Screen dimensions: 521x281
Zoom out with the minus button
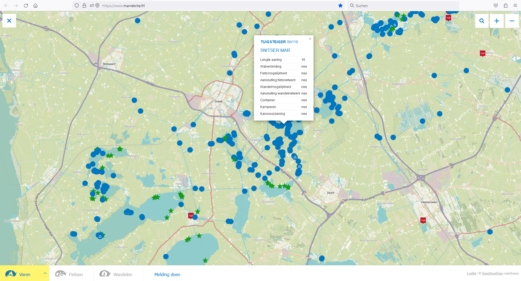511,21
